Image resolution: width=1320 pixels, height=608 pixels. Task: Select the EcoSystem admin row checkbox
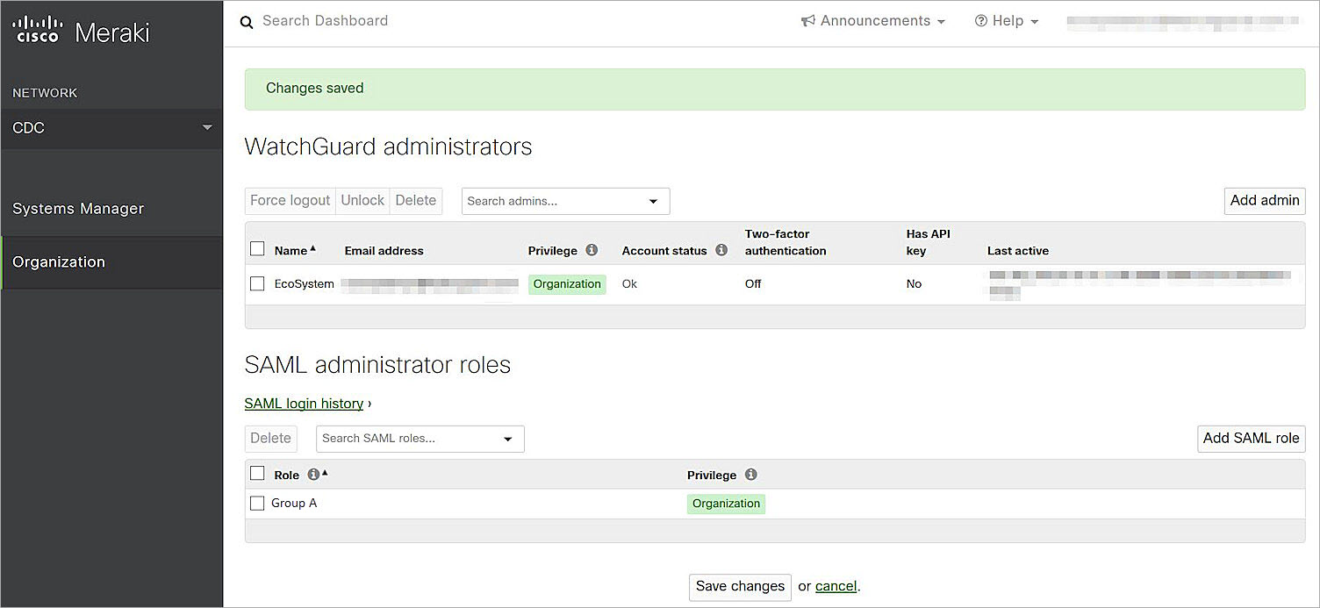256,283
